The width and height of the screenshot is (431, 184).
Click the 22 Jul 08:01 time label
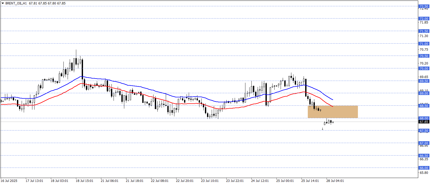pos(160,181)
